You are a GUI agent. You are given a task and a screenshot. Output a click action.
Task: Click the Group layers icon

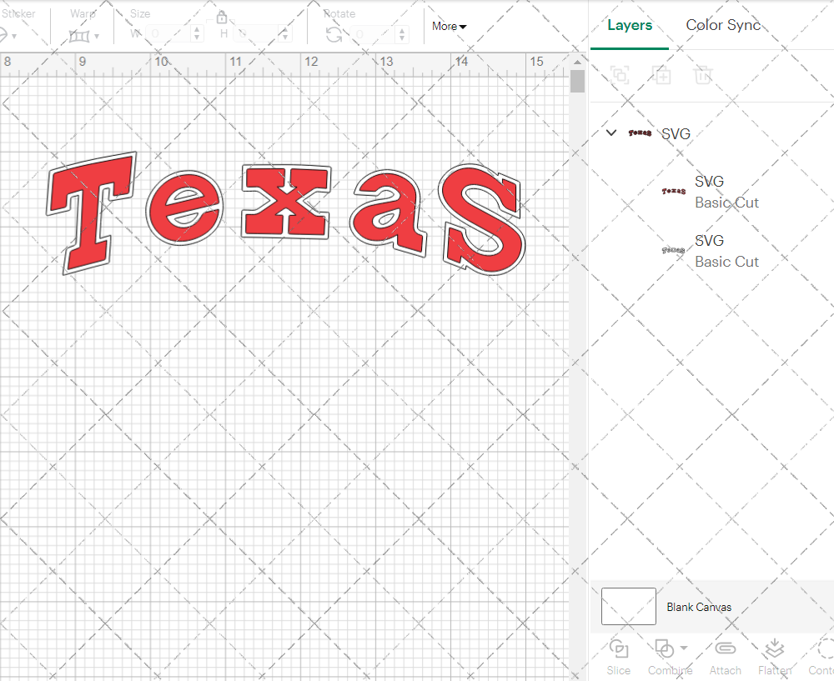click(620, 75)
